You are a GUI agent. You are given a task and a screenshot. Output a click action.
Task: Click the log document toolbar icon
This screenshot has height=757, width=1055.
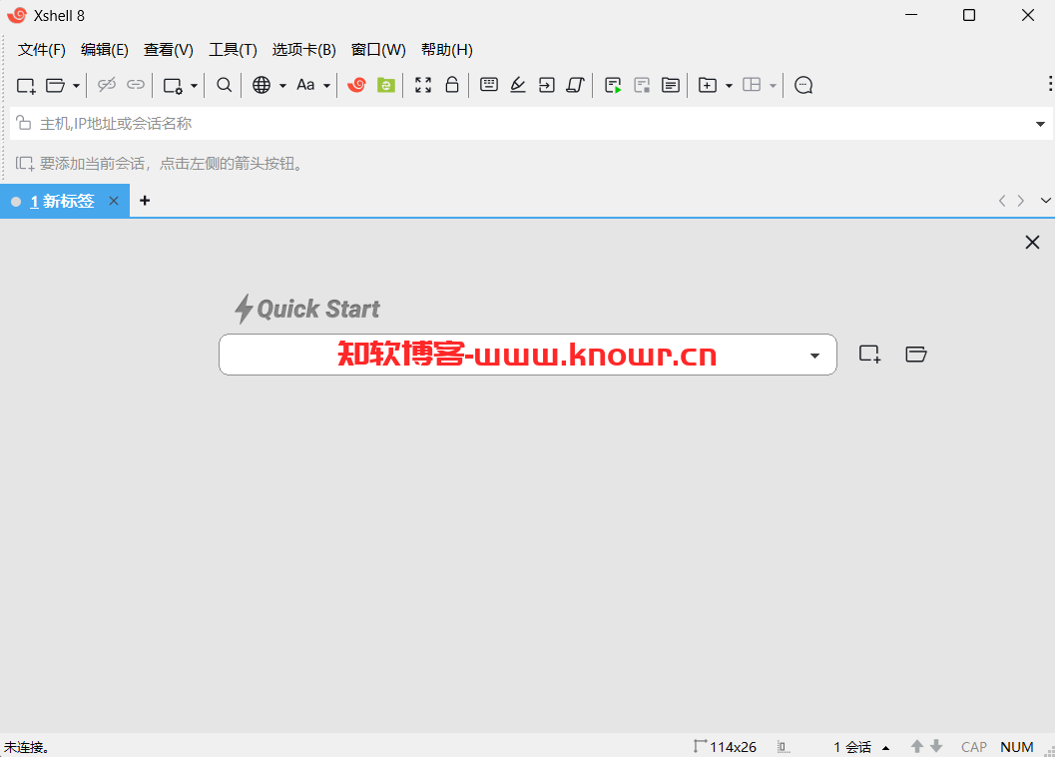(670, 85)
